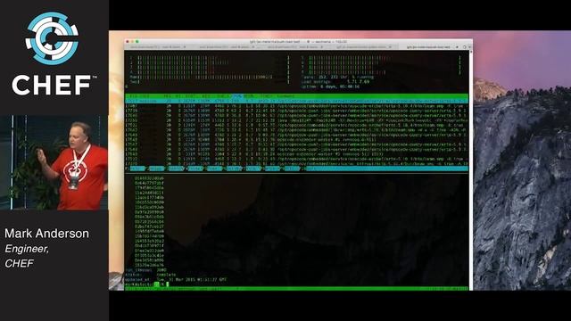Click the MEM% column header in htop

[249, 96]
